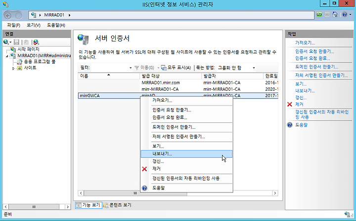Viewport: 356px width, 221px height.
Task: Click Renew (갱신...) link in Actions pane
Action: (x=301, y=98)
